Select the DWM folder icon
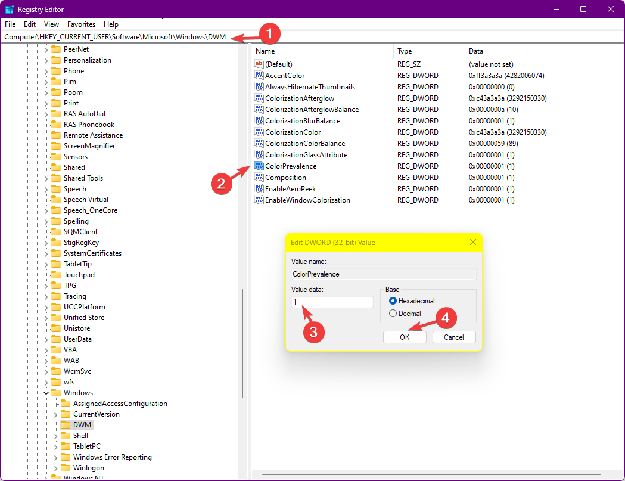 [66, 424]
